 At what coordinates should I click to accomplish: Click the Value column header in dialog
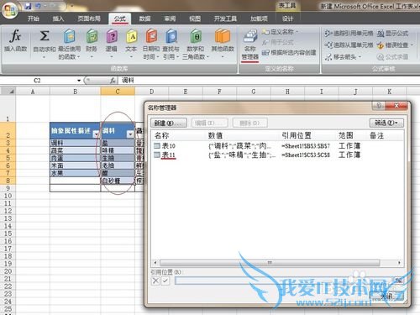coord(215,135)
